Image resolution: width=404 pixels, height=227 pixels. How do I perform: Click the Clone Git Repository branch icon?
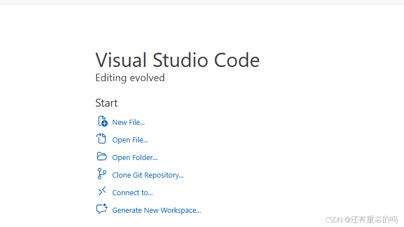tap(101, 174)
